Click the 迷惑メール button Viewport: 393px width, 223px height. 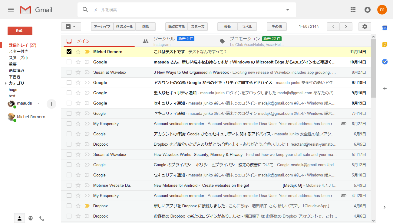tap(124, 27)
